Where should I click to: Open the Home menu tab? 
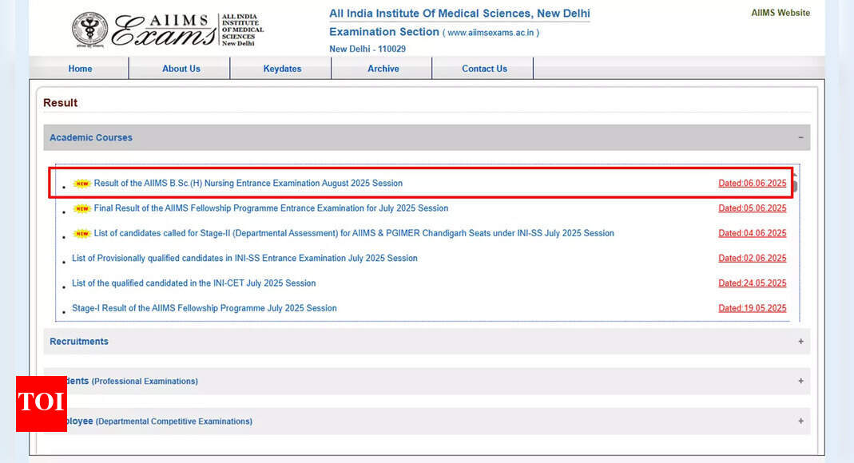pos(80,69)
